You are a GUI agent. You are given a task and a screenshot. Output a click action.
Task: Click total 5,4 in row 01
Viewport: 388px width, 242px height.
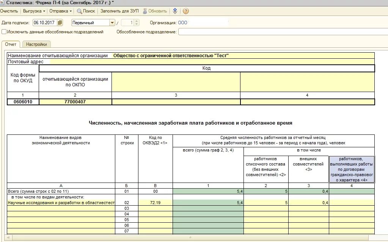tap(208, 191)
